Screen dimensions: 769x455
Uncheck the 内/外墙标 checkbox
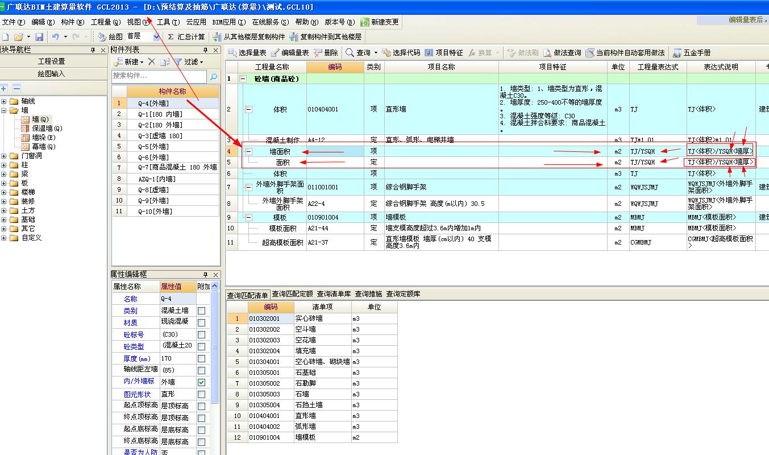[x=201, y=382]
